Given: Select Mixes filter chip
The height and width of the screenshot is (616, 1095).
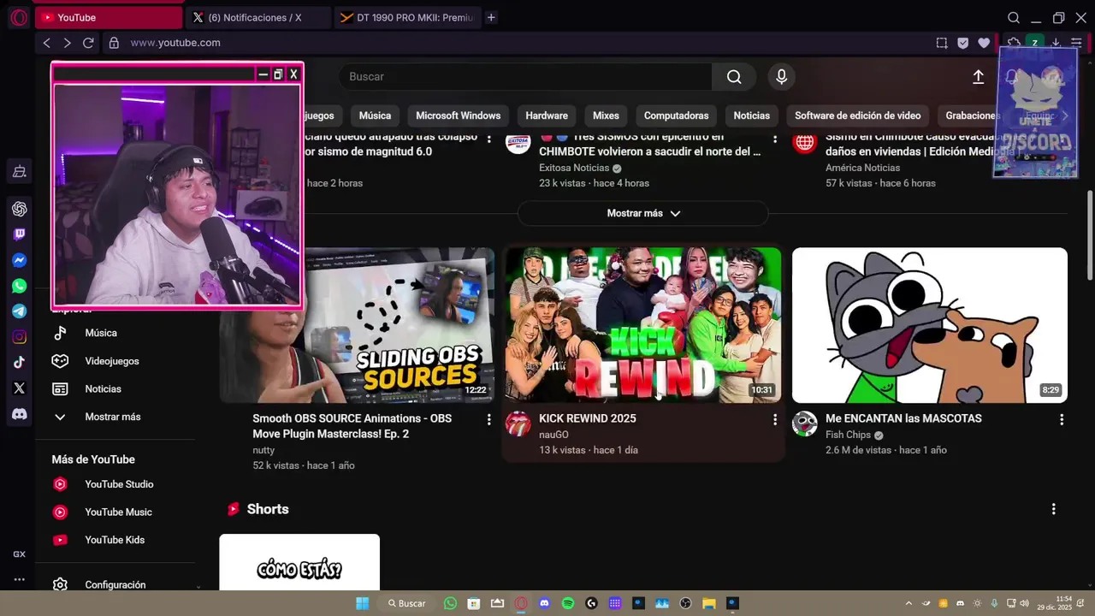Looking at the screenshot, I should click(606, 115).
